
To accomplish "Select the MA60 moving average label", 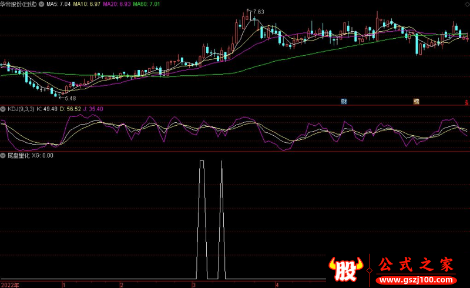I will pyautogui.click(x=147, y=4).
